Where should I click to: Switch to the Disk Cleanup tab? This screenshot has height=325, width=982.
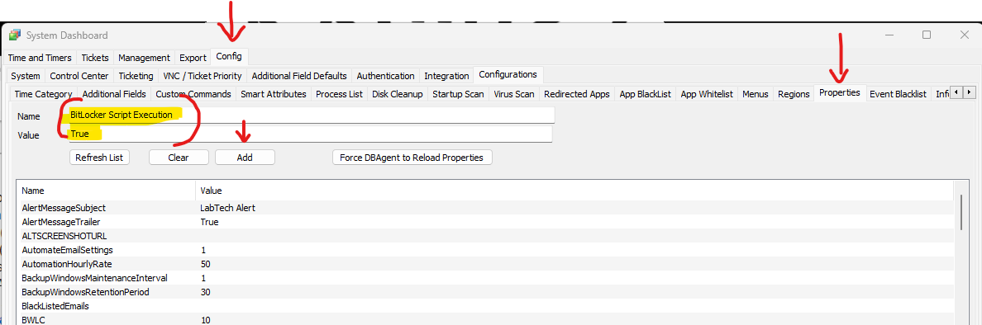coord(397,94)
